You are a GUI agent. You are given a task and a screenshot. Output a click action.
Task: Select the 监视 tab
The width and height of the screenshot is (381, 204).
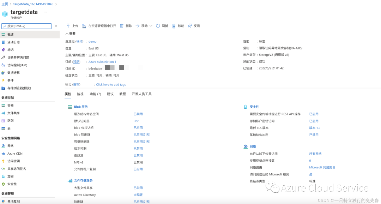pyautogui.click(x=80, y=94)
